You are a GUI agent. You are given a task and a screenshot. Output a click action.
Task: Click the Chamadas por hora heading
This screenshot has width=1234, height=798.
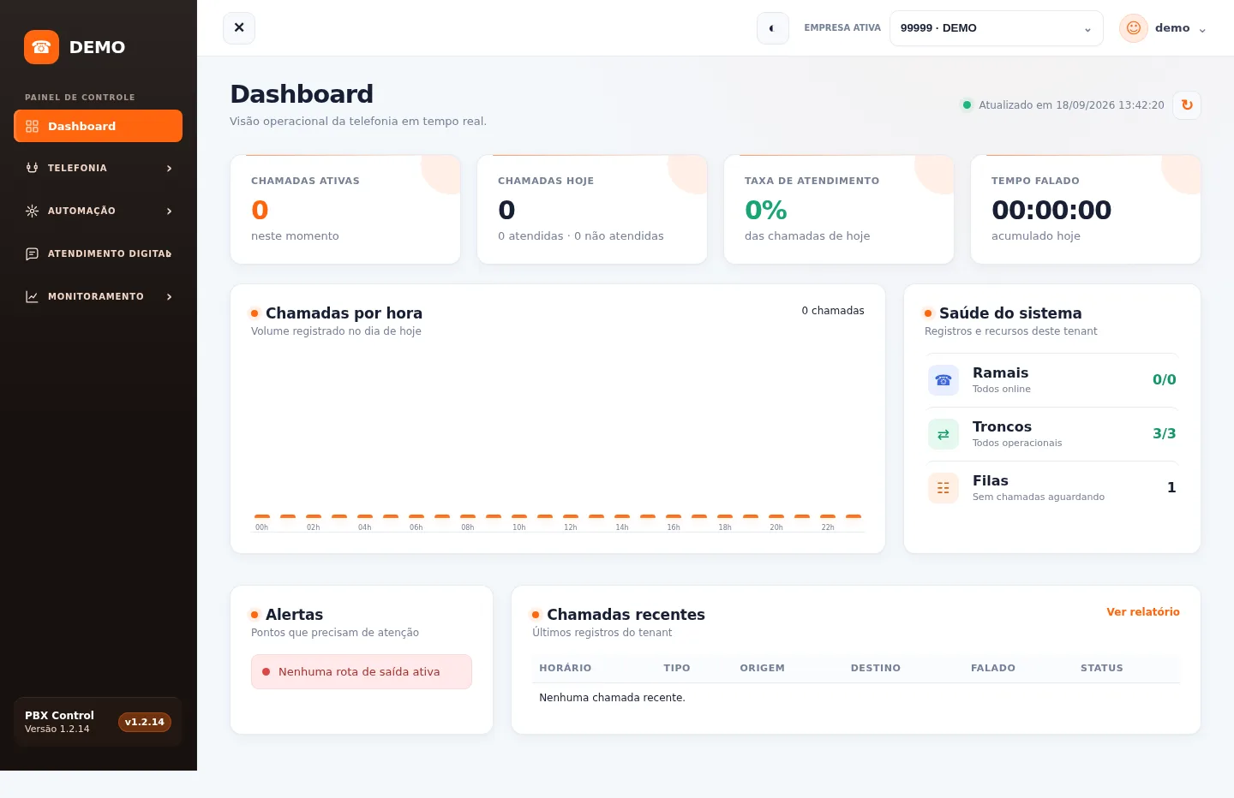[x=344, y=313]
